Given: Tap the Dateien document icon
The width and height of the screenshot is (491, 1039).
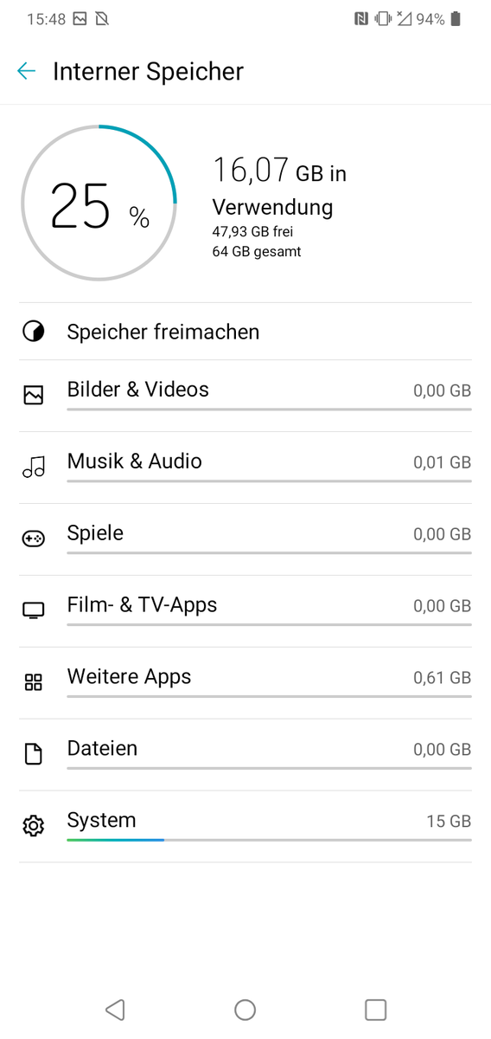Looking at the screenshot, I should click(x=33, y=754).
